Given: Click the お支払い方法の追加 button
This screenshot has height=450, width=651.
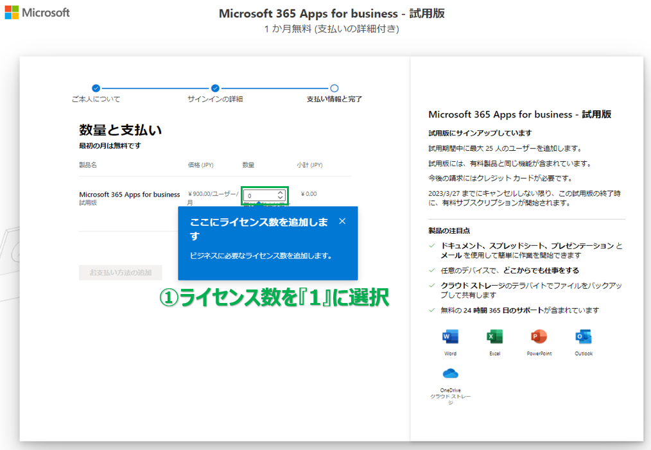Looking at the screenshot, I should pyautogui.click(x=121, y=273).
